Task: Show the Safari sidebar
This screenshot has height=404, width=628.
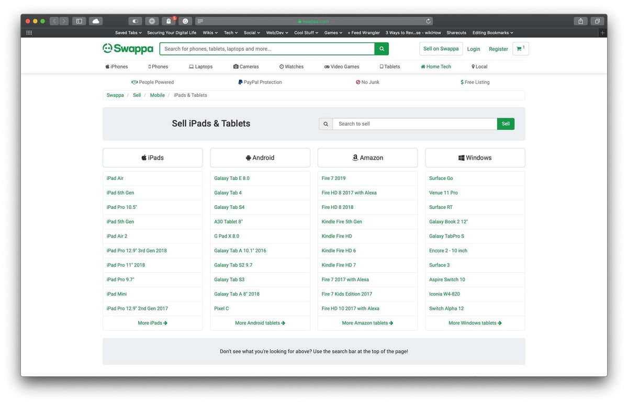Action: click(x=79, y=21)
